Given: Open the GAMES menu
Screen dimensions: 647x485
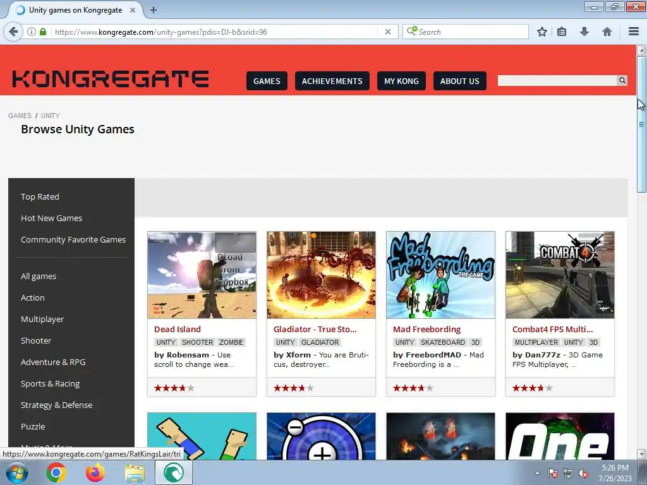Looking at the screenshot, I should [267, 81].
